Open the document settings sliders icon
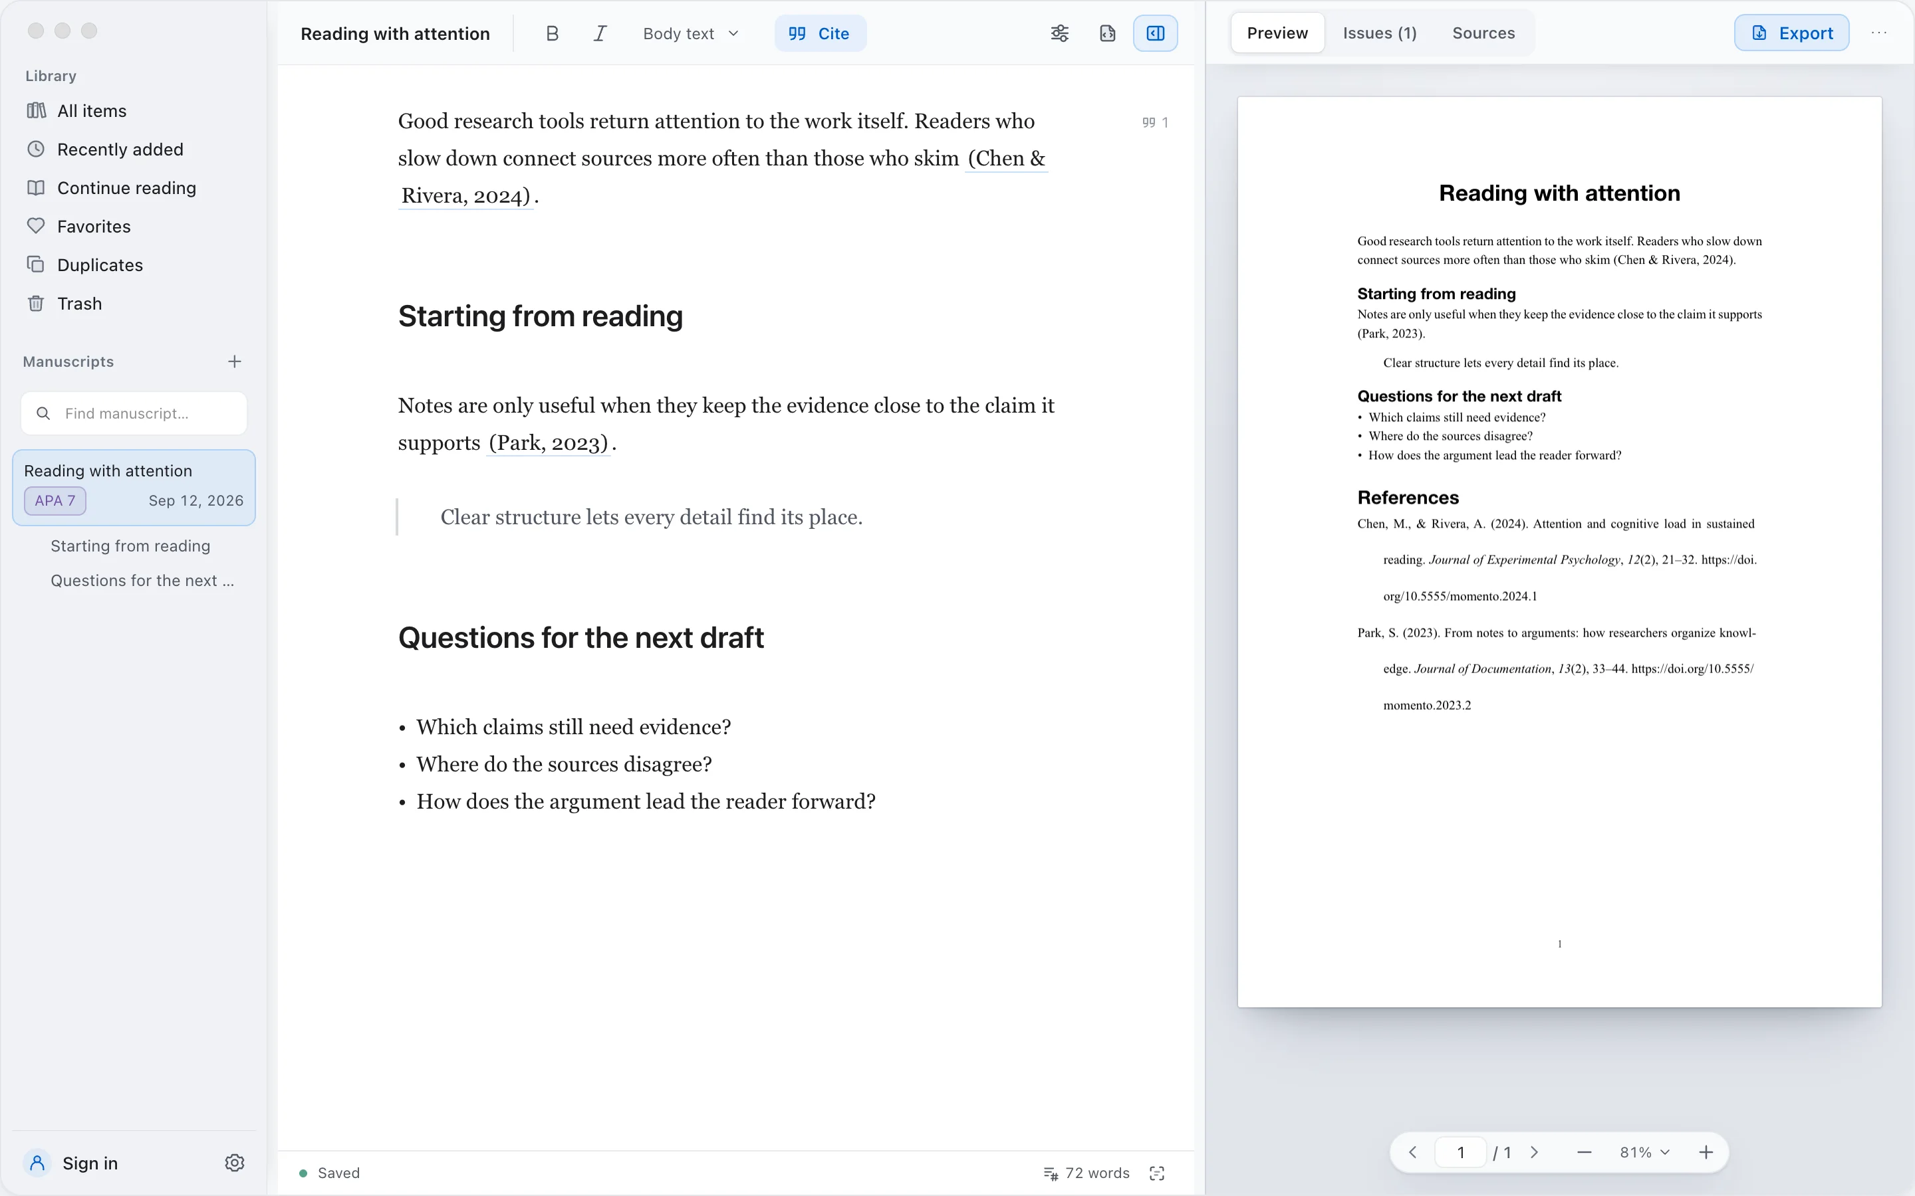Image resolution: width=1915 pixels, height=1196 pixels. click(1060, 33)
